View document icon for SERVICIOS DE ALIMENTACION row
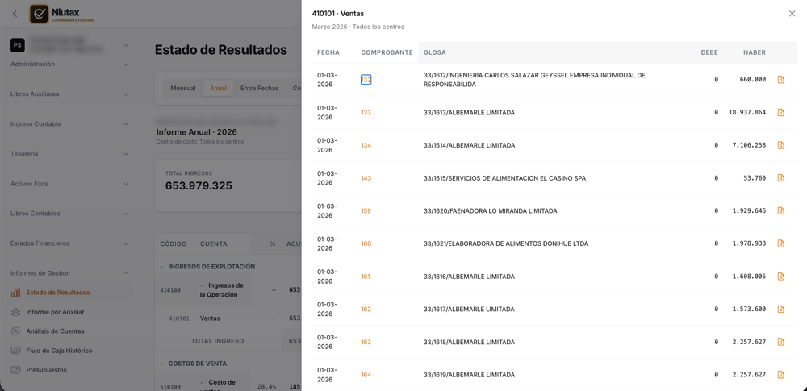 click(x=780, y=178)
